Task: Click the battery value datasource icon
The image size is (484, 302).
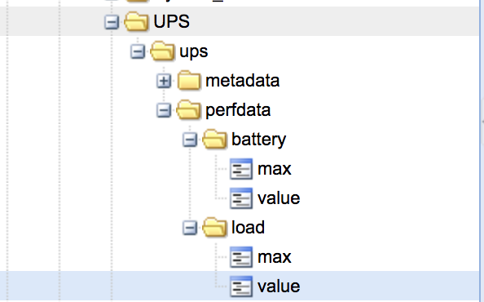Action: (241, 198)
